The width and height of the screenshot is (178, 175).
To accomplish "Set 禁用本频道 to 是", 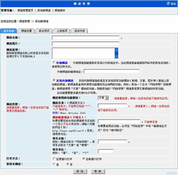I will [x=54, y=164].
